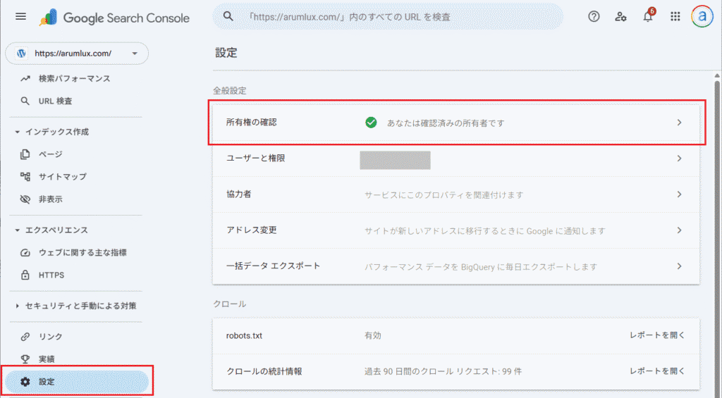Open ページ menu item label

[x=51, y=154]
